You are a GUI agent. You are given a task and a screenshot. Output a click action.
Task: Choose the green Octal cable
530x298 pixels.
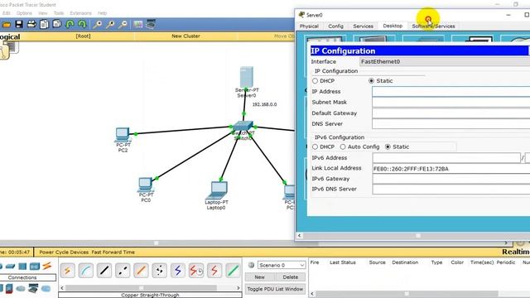tap(233, 271)
